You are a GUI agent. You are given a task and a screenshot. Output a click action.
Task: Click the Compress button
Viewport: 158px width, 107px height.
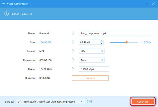coord(143,102)
